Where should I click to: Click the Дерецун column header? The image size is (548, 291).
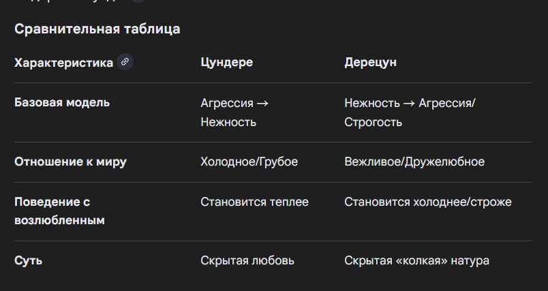coord(370,63)
